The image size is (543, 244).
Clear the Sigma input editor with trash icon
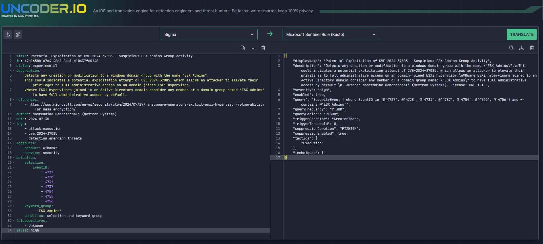tap(263, 48)
